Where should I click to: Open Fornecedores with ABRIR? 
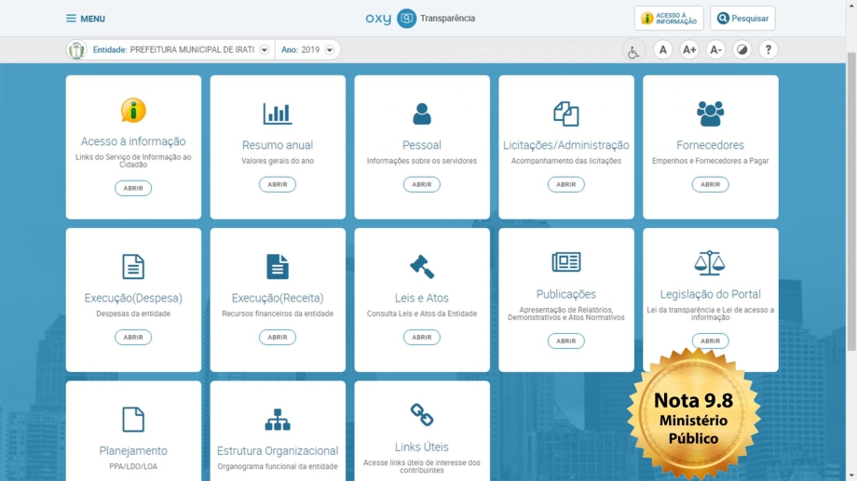(x=710, y=184)
